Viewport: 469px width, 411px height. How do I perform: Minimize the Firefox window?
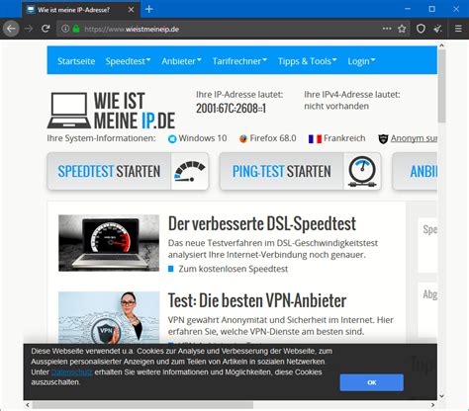pyautogui.click(x=408, y=9)
